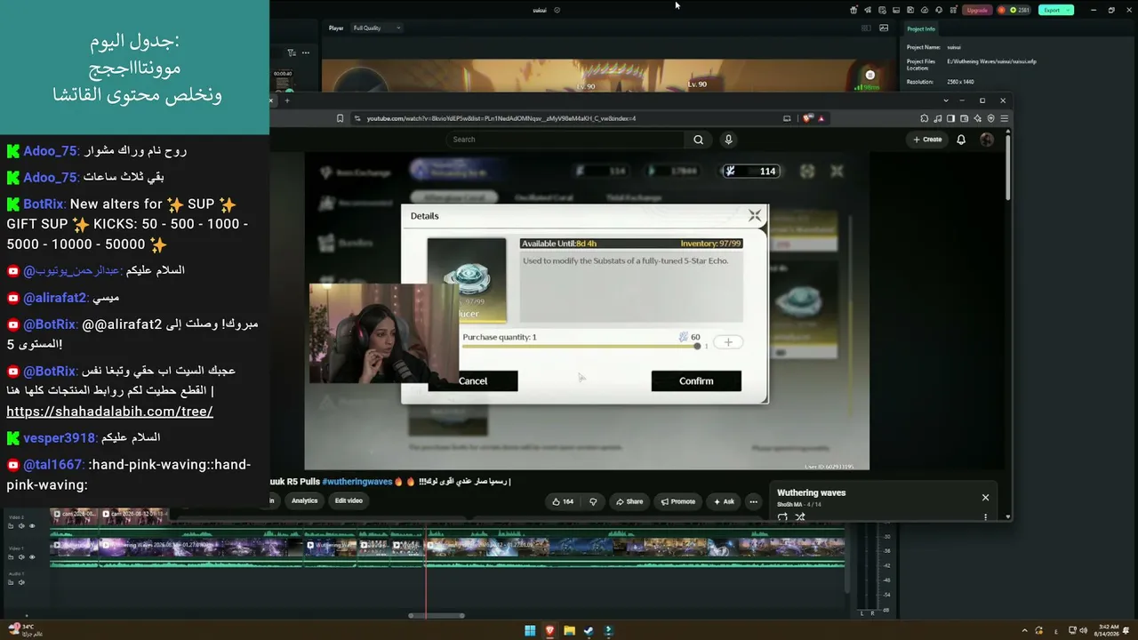Screen dimensions: 1138x640
Task: Like the video showing 164 likes
Action: (563, 501)
